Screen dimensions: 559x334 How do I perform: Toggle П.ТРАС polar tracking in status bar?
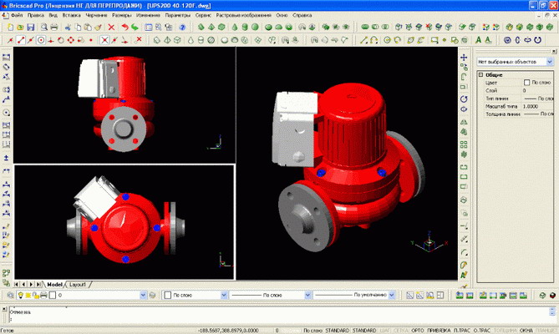(462, 331)
